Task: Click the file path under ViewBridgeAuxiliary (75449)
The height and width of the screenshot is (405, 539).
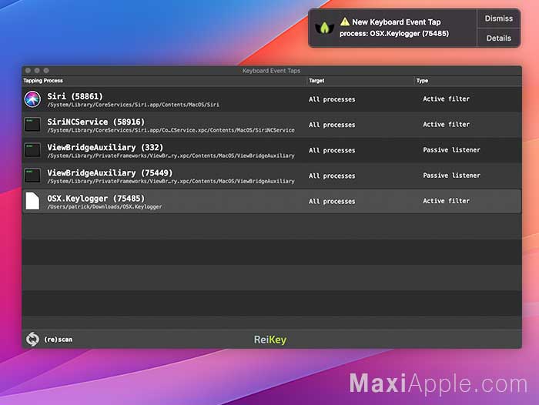Action: pos(171,181)
